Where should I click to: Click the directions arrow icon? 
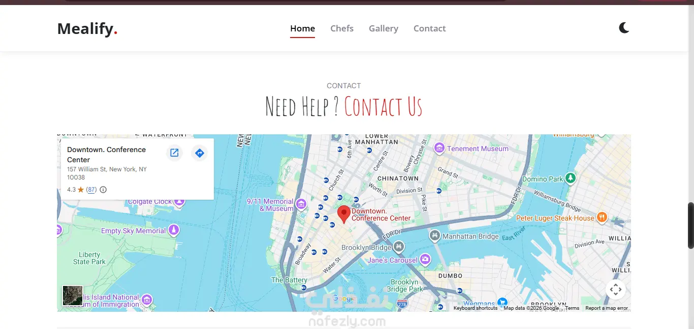pos(200,153)
